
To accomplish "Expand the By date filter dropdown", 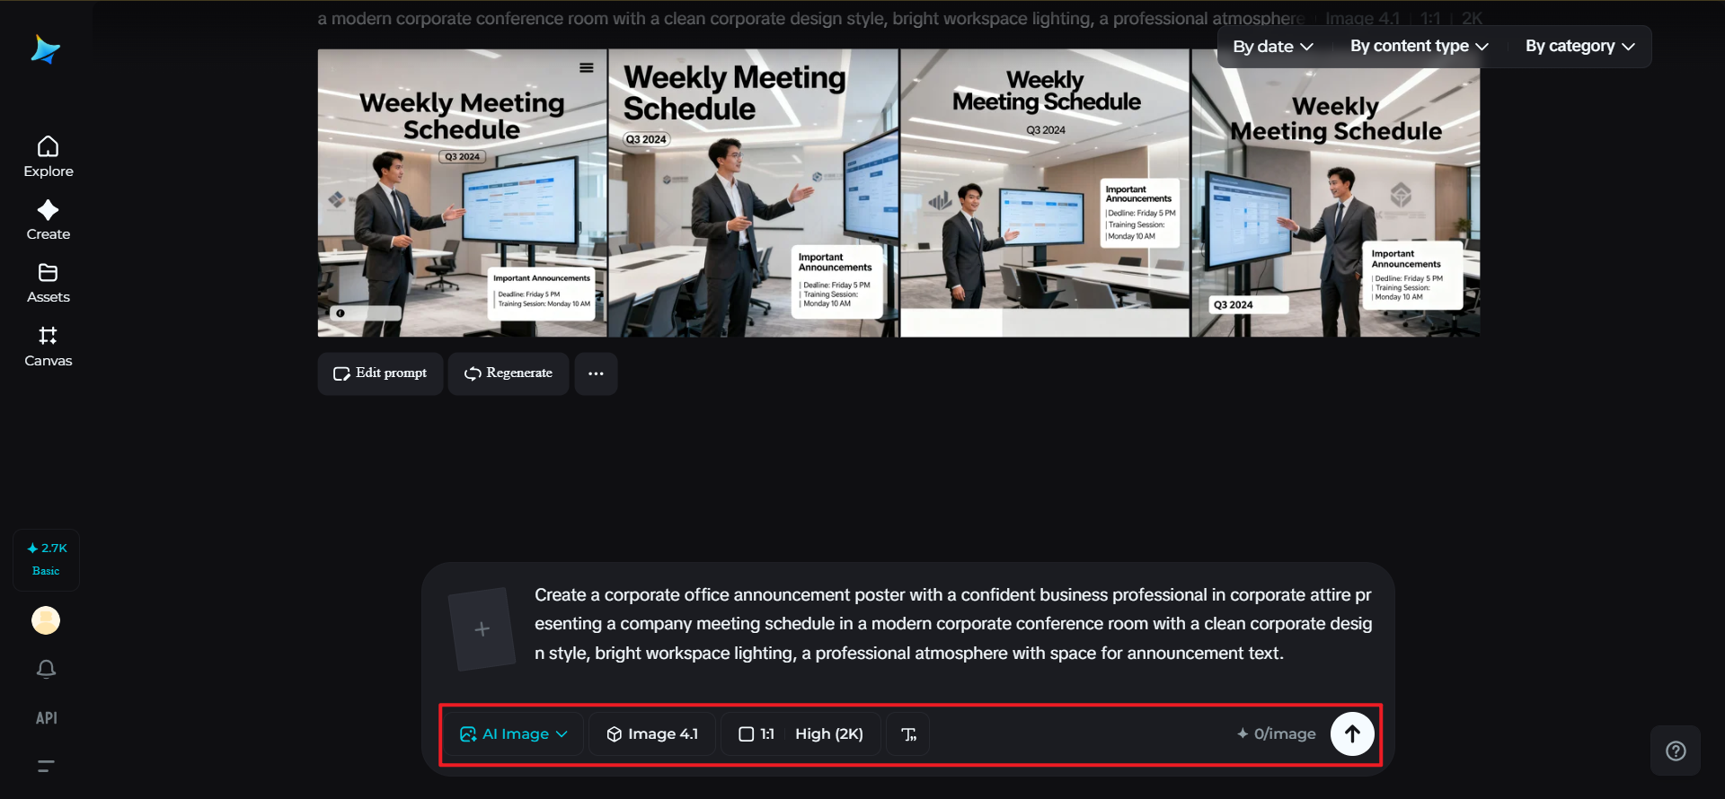I will (1273, 47).
